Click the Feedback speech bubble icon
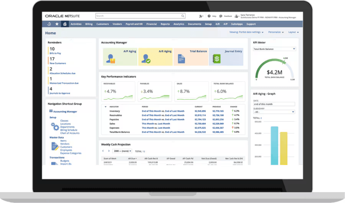Screen dimensions: 345x203 tap(220, 16)
